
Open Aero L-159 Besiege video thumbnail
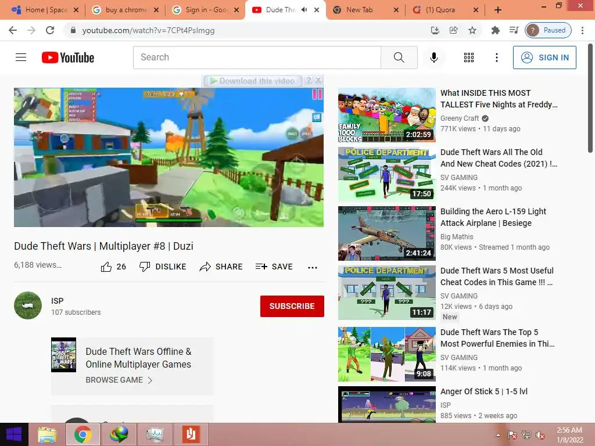pos(386,233)
